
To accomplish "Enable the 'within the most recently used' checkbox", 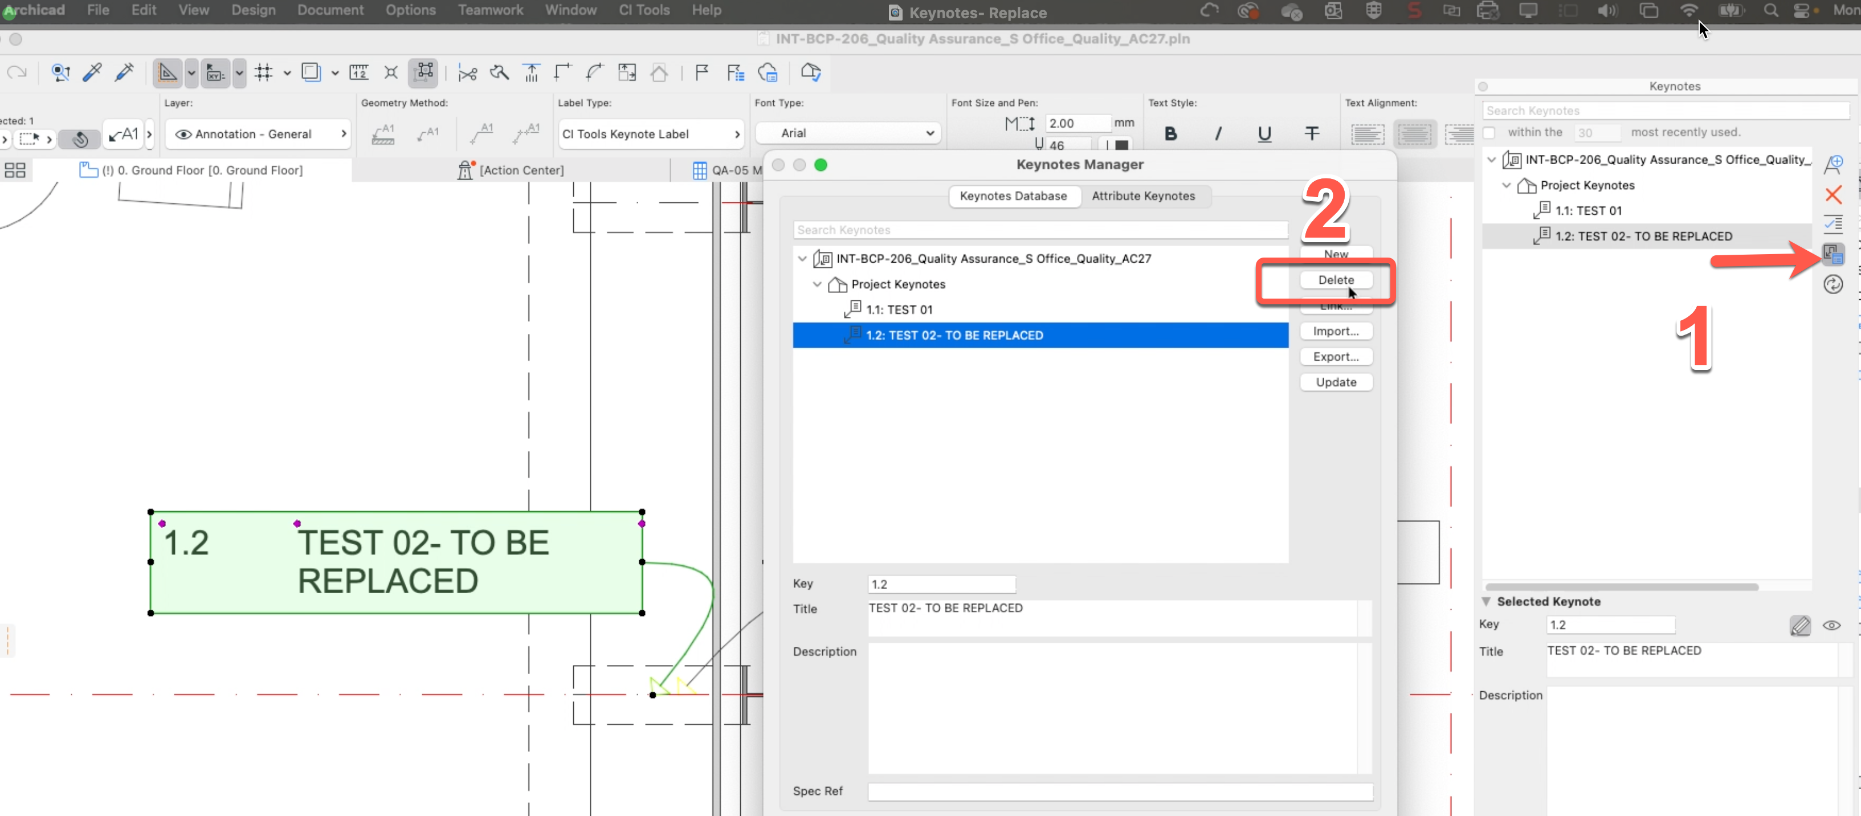I will coord(1489,132).
